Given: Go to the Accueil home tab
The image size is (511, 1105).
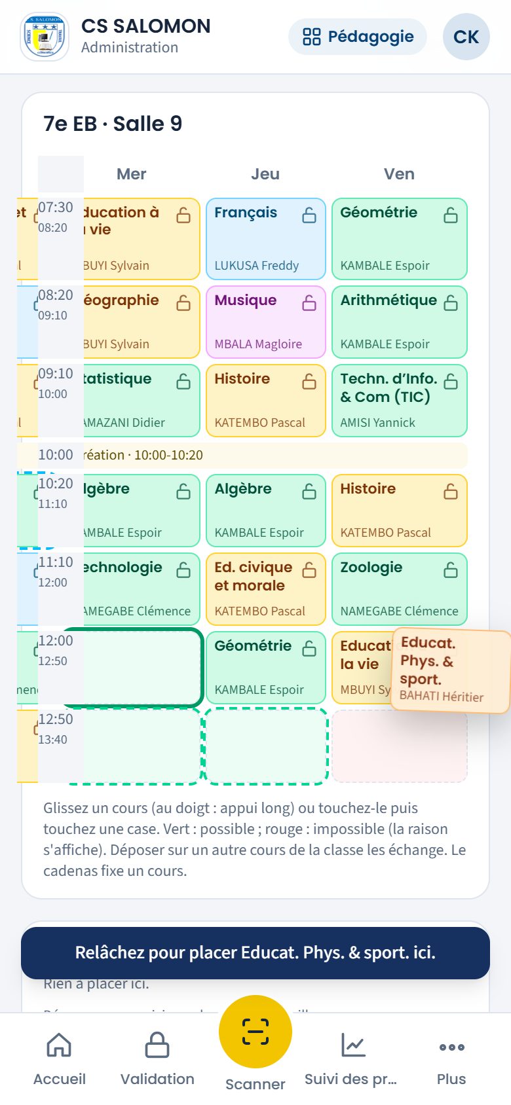Looking at the screenshot, I should pyautogui.click(x=59, y=1059).
